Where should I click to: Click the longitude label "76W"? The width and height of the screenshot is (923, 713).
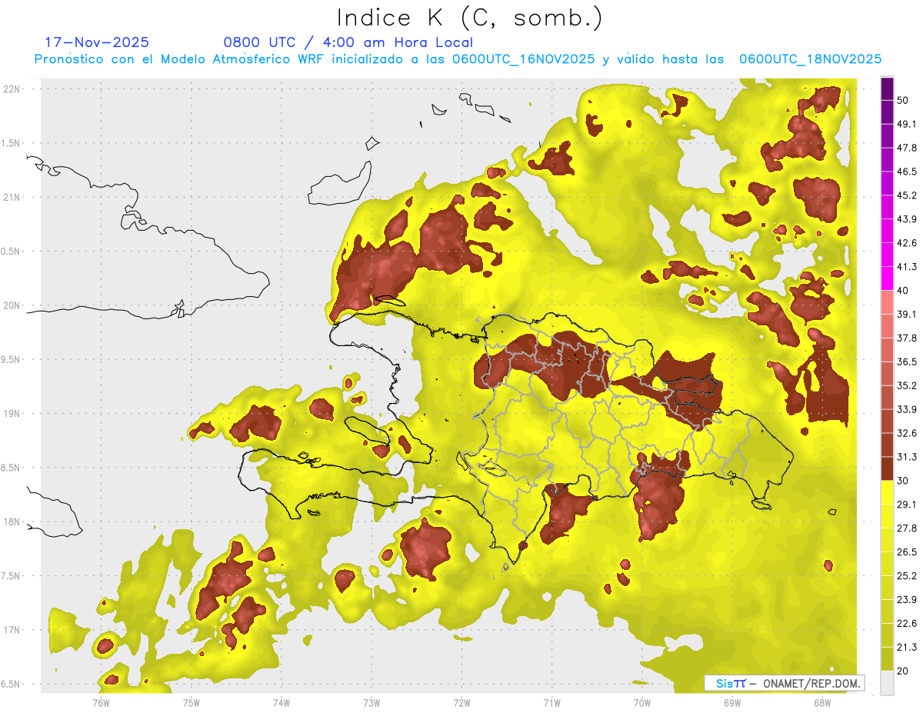[101, 702]
